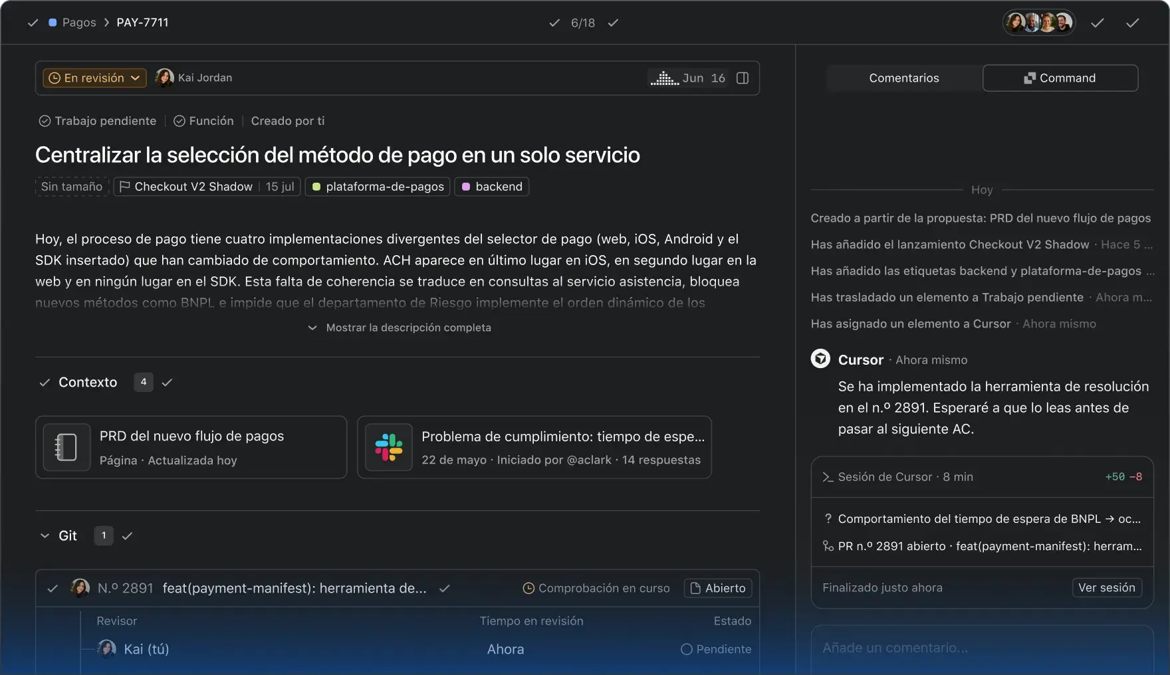The image size is (1170, 675).
Task: Click the Ver sesión button
Action: click(x=1107, y=587)
